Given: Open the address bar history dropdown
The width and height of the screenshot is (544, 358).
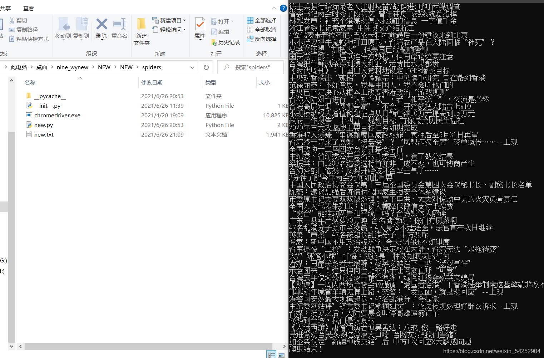Looking at the screenshot, I should (192, 67).
